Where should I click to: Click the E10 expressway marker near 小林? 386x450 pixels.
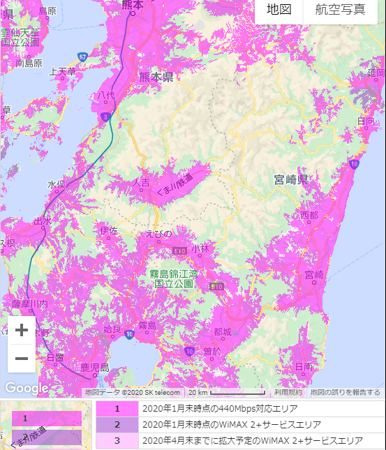179,251
